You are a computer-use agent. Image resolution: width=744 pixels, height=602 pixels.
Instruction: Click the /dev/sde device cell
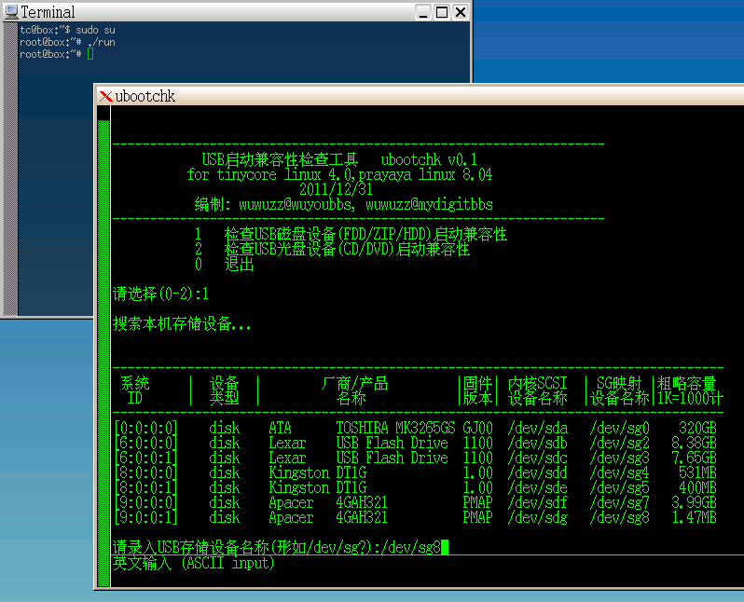[x=538, y=487]
